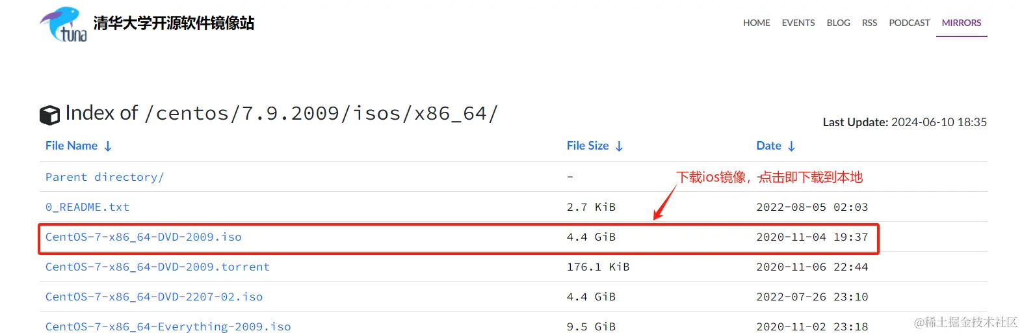The height and width of the screenshot is (333, 1022).
Task: Open the 0_README.txt file
Action: coord(87,207)
